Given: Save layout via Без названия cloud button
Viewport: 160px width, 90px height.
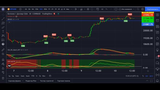Looking at the screenshot, I should click(125, 9).
